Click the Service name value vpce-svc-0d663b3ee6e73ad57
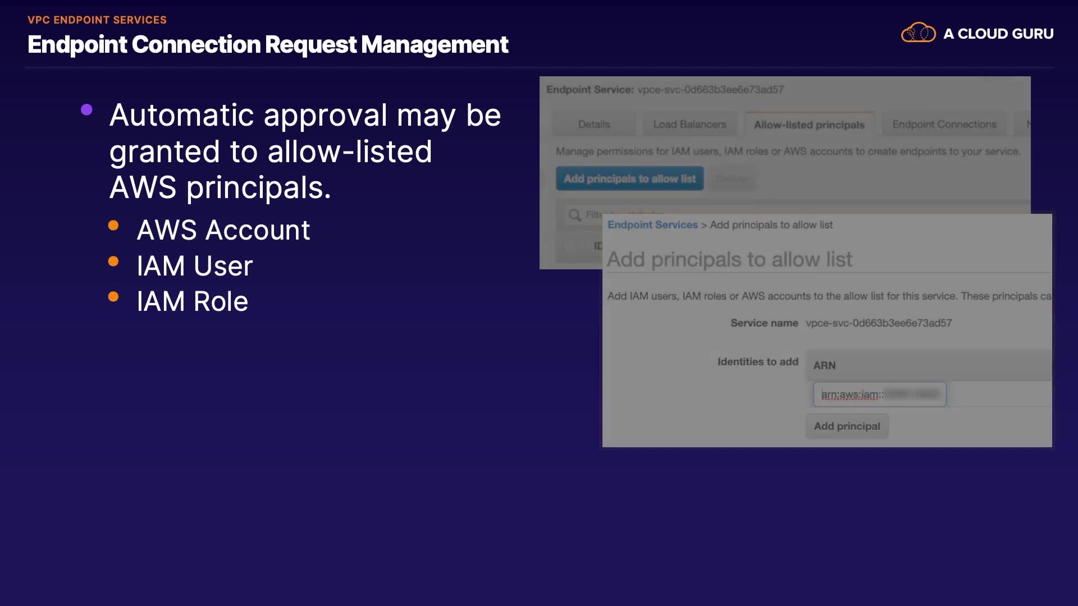The height and width of the screenshot is (606, 1078). (x=878, y=323)
